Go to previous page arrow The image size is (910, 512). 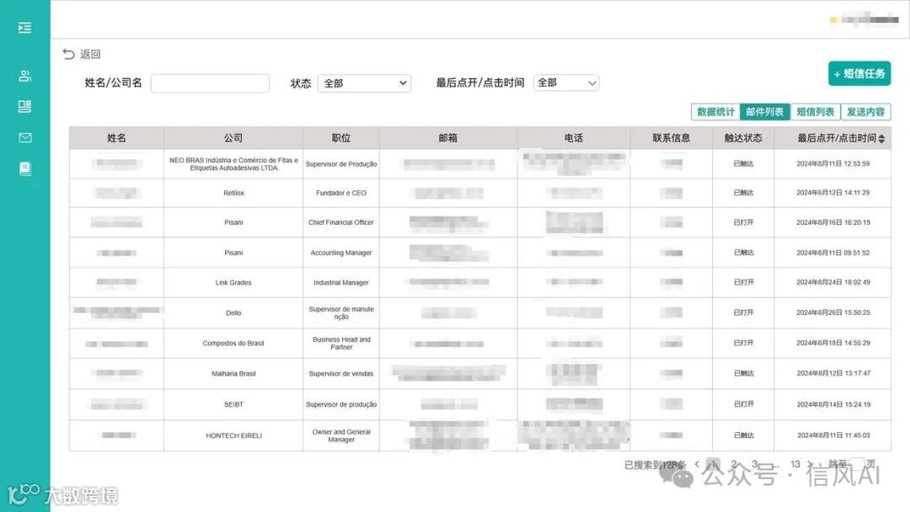click(x=697, y=464)
